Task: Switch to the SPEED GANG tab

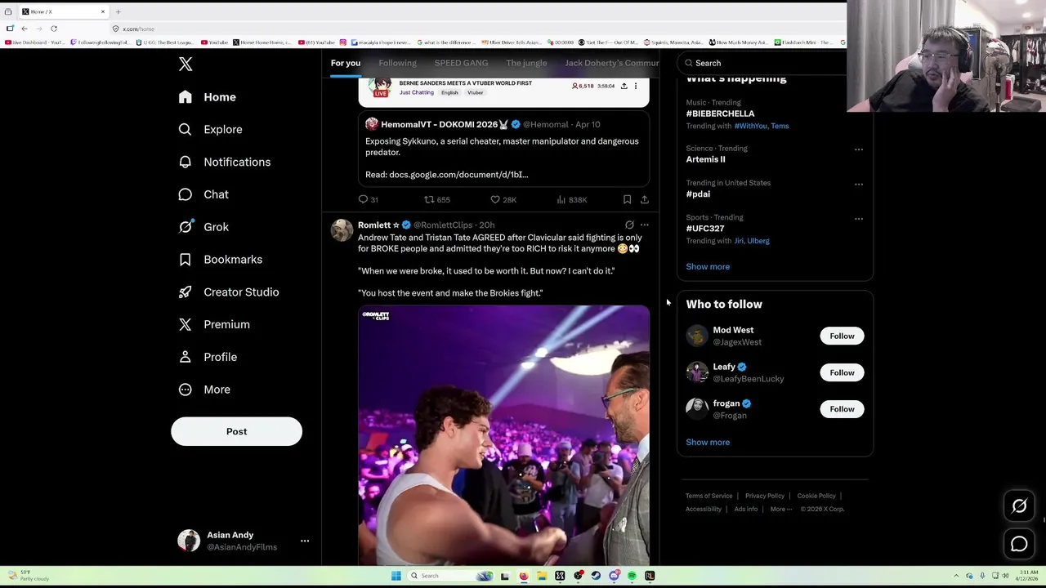Action: (x=461, y=63)
